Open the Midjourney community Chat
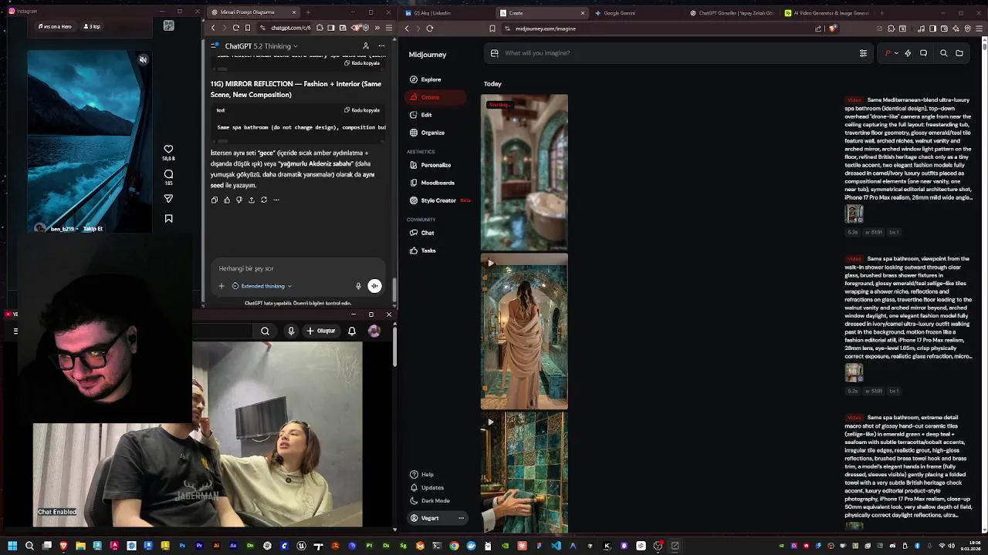Image resolution: width=988 pixels, height=555 pixels. tap(421, 233)
